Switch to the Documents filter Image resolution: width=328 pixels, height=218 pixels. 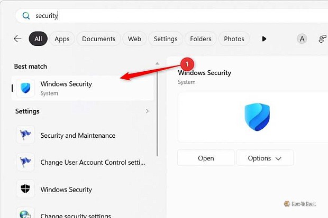tap(98, 39)
